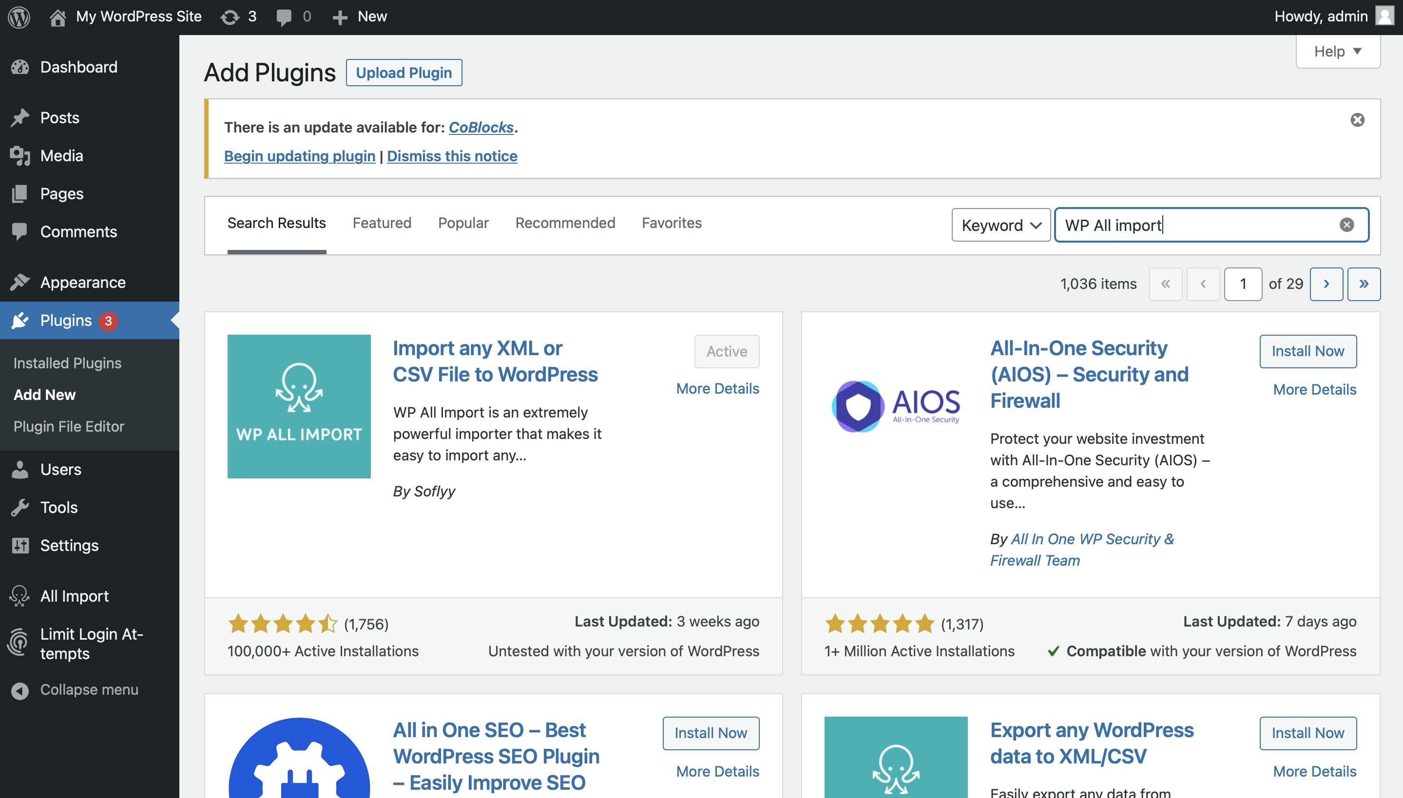Image resolution: width=1403 pixels, height=798 pixels.
Task: Open More Details for Export plugin
Action: tap(1315, 772)
